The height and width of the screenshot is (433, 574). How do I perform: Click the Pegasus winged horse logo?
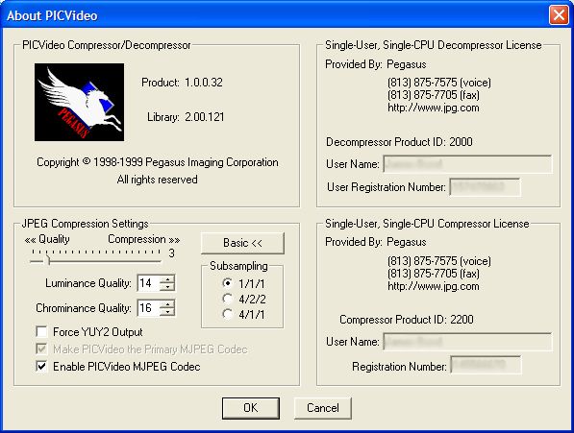click(79, 102)
